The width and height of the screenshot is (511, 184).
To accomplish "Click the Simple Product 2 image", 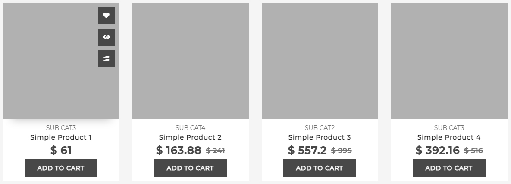I will click(x=191, y=61).
